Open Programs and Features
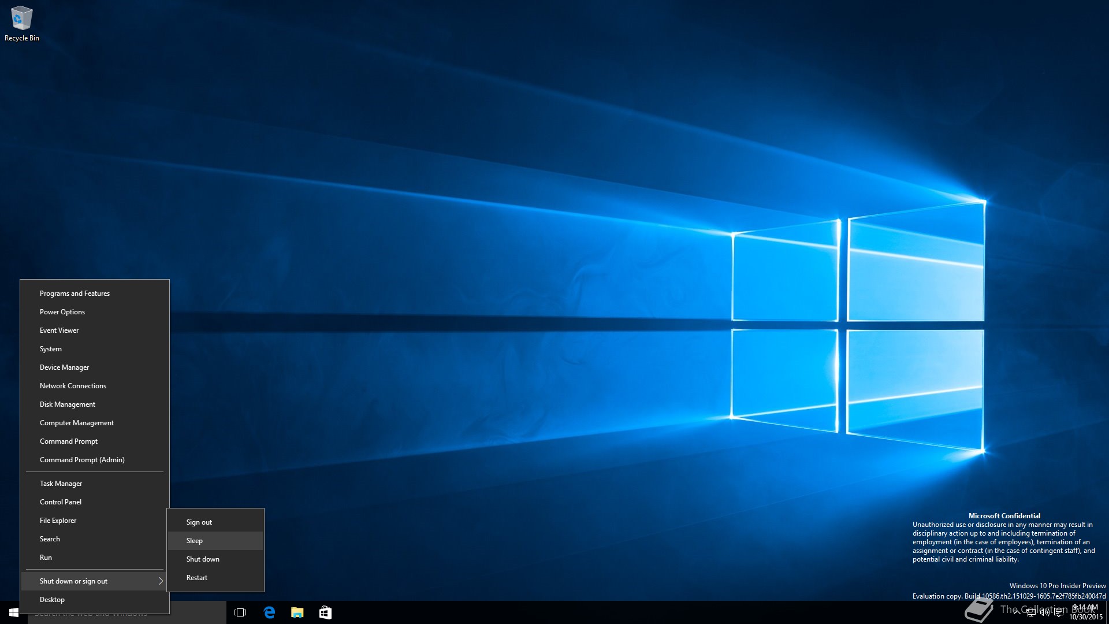The width and height of the screenshot is (1109, 624). [95, 294]
